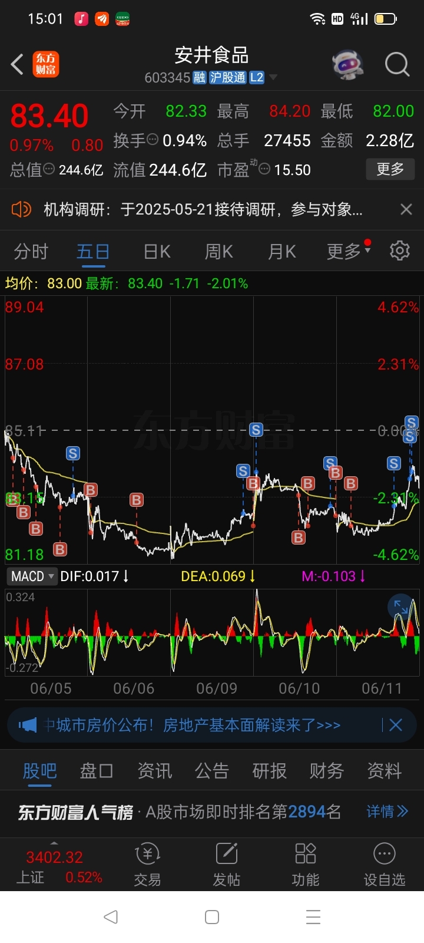The image size is (424, 943).
Task: Open the 机构调研 news notice
Action: click(203, 209)
